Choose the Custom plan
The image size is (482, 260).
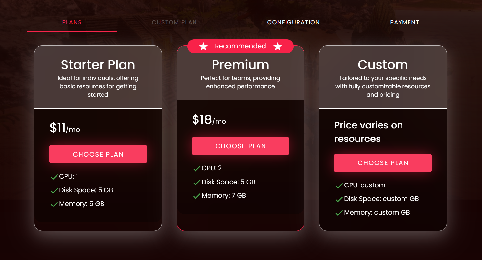pos(383,163)
